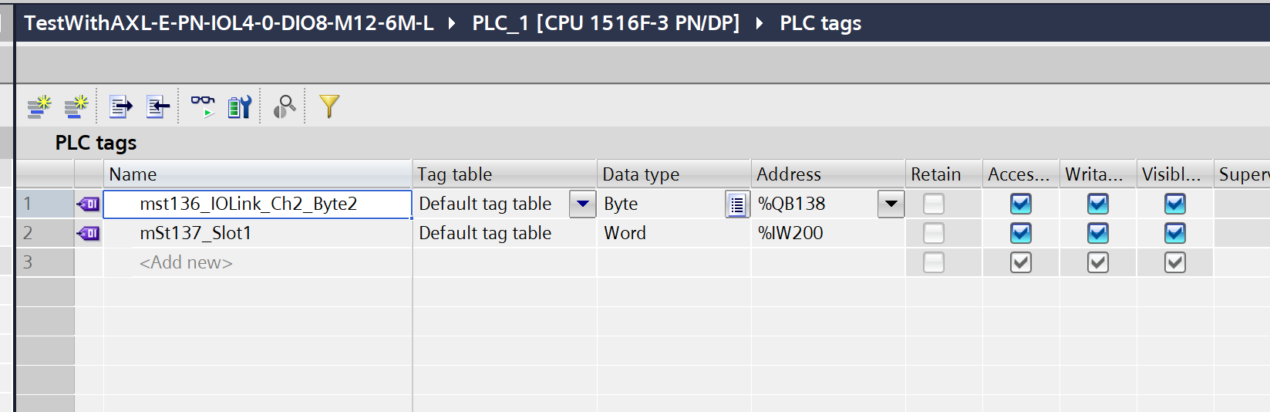Select the PLC tags breadcrumb item
This screenshot has height=412, width=1270.
(x=820, y=23)
